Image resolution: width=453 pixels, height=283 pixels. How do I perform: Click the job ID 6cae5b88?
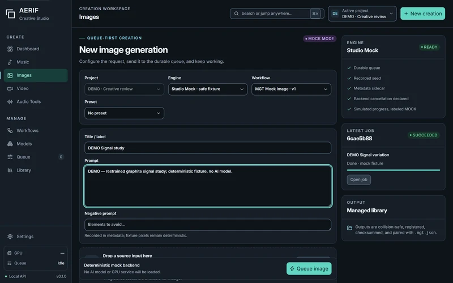click(x=360, y=138)
